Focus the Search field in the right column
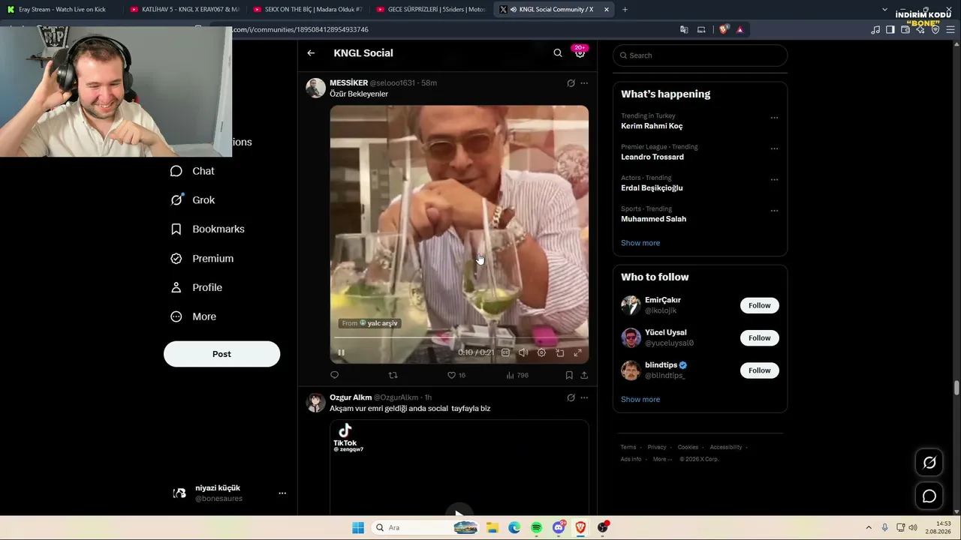 [700, 55]
